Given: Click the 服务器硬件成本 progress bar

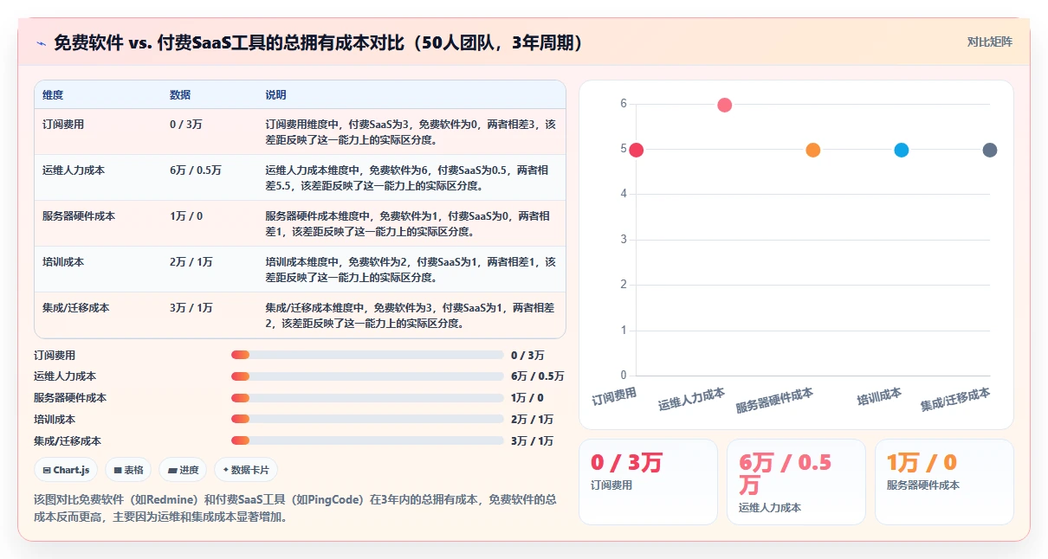Looking at the screenshot, I should click(367, 398).
